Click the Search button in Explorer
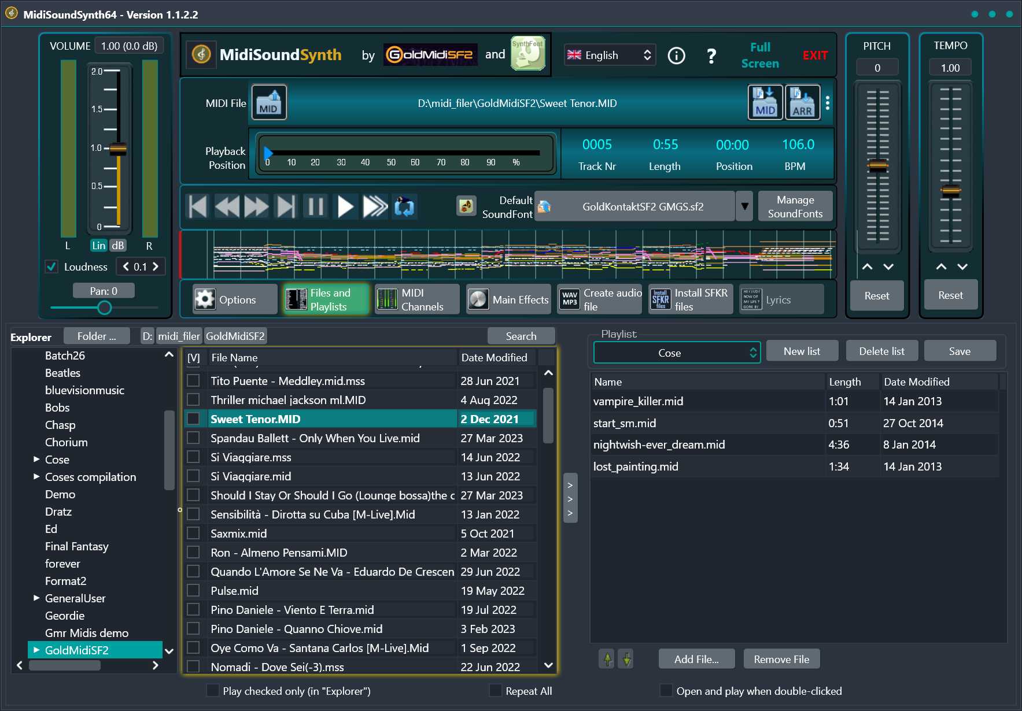This screenshot has height=711, width=1022. (x=521, y=336)
